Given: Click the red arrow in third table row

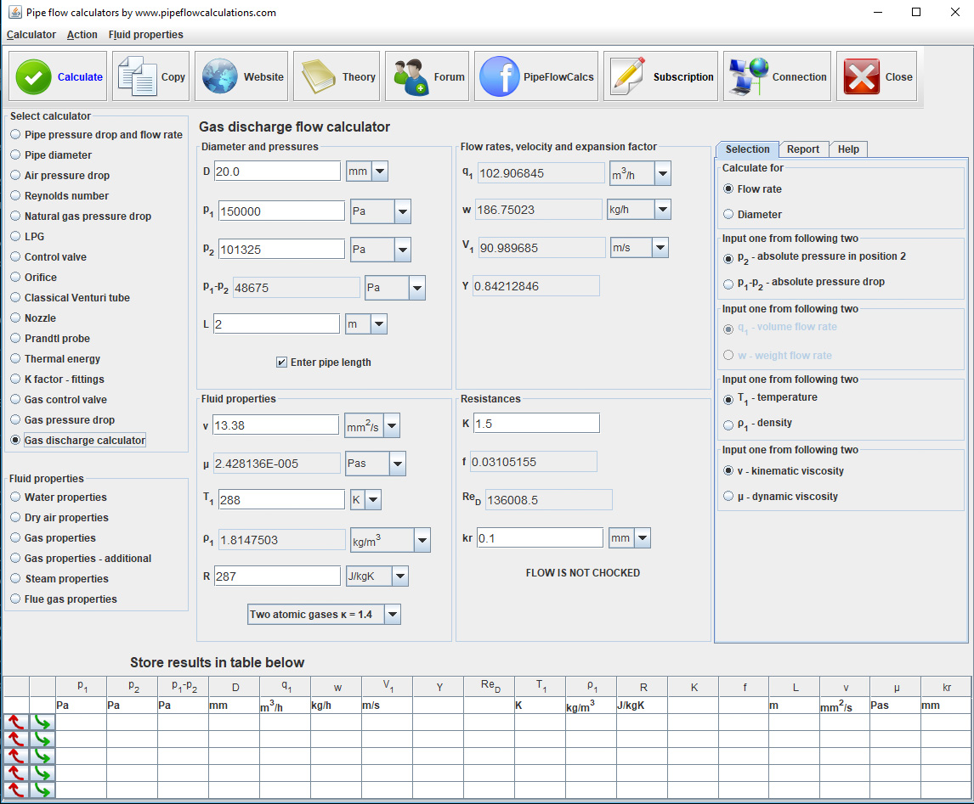Looking at the screenshot, I should tap(16, 756).
